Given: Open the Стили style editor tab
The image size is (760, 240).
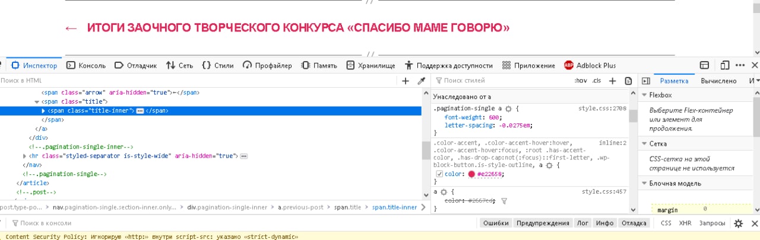Looking at the screenshot, I should pyautogui.click(x=218, y=65).
